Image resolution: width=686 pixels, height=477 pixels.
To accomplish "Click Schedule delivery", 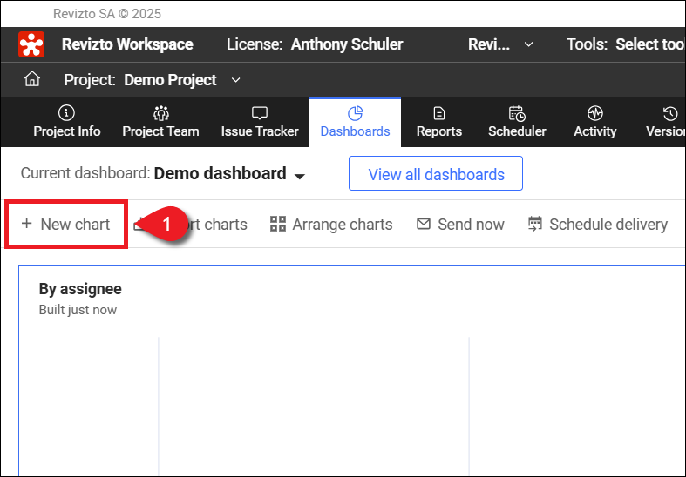I will point(598,225).
